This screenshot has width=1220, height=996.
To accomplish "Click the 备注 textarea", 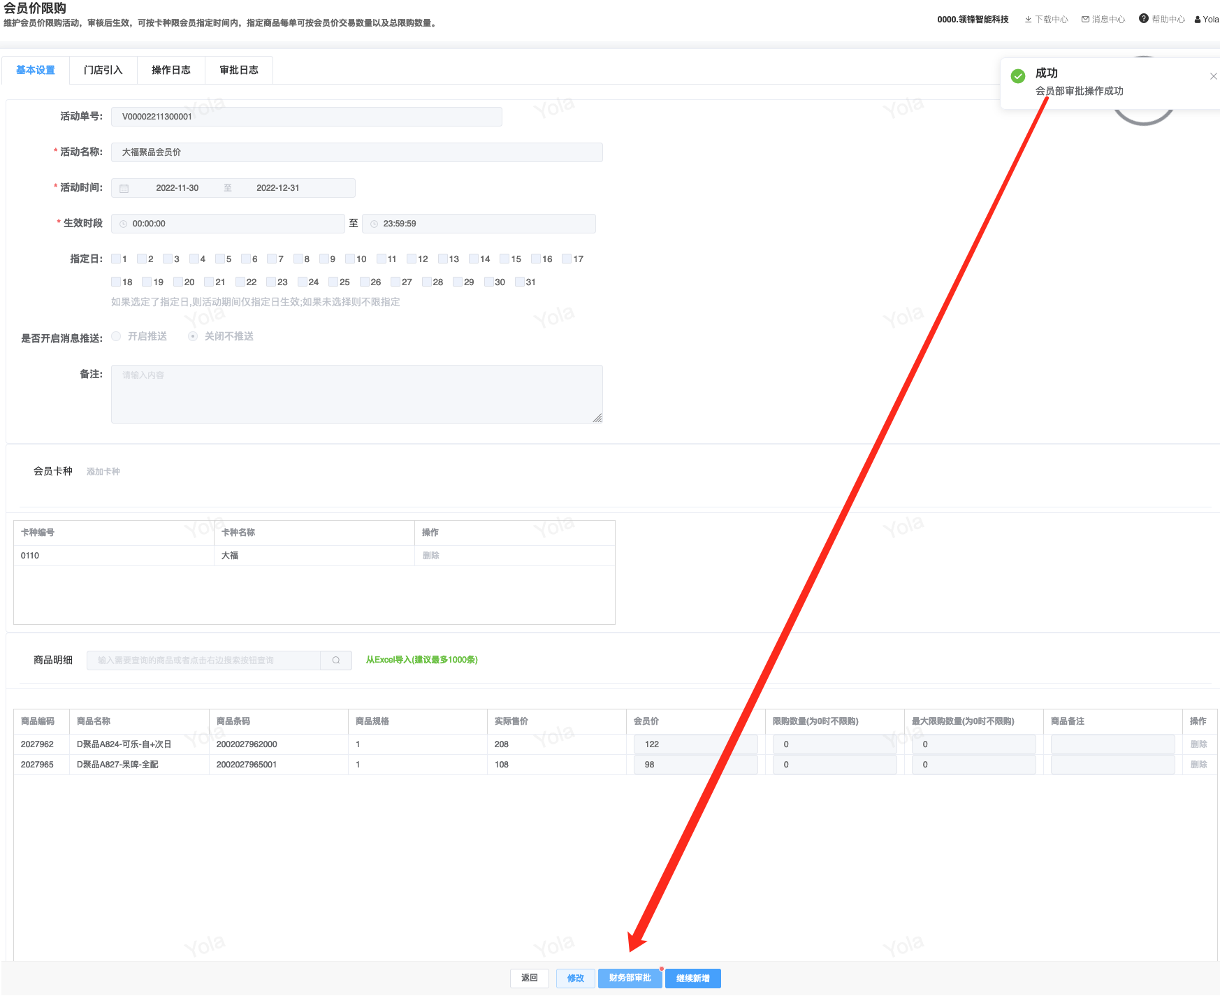I will click(357, 394).
